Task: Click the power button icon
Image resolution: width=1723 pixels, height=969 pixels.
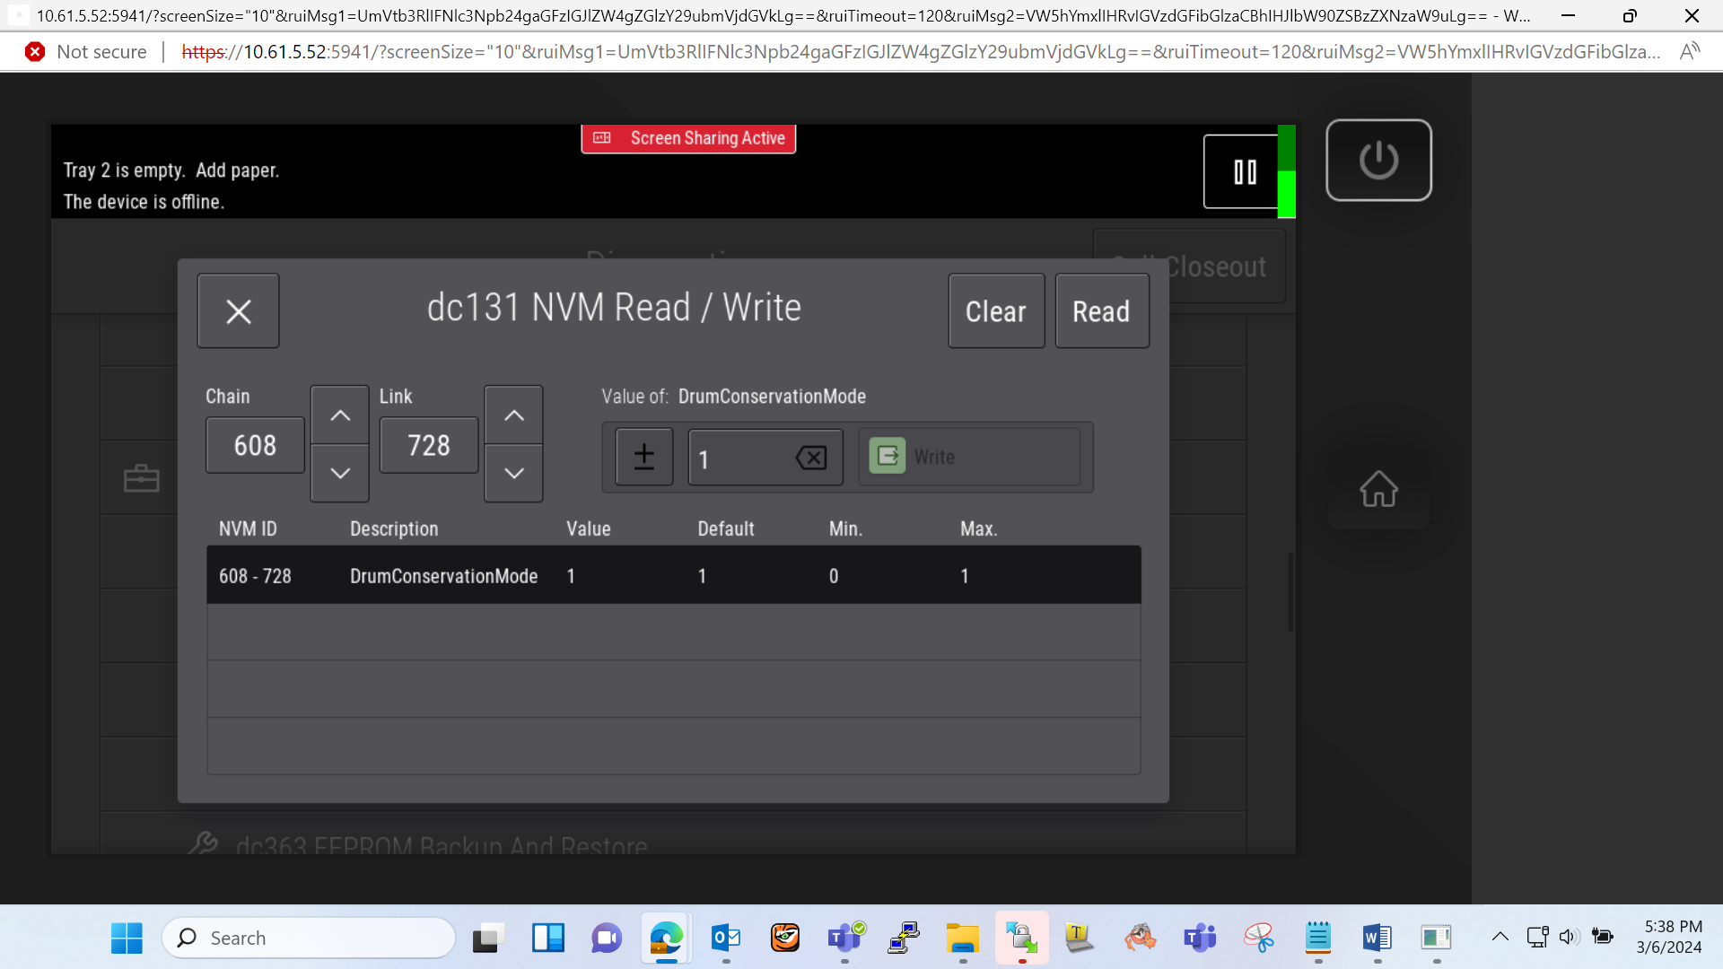Action: point(1378,161)
